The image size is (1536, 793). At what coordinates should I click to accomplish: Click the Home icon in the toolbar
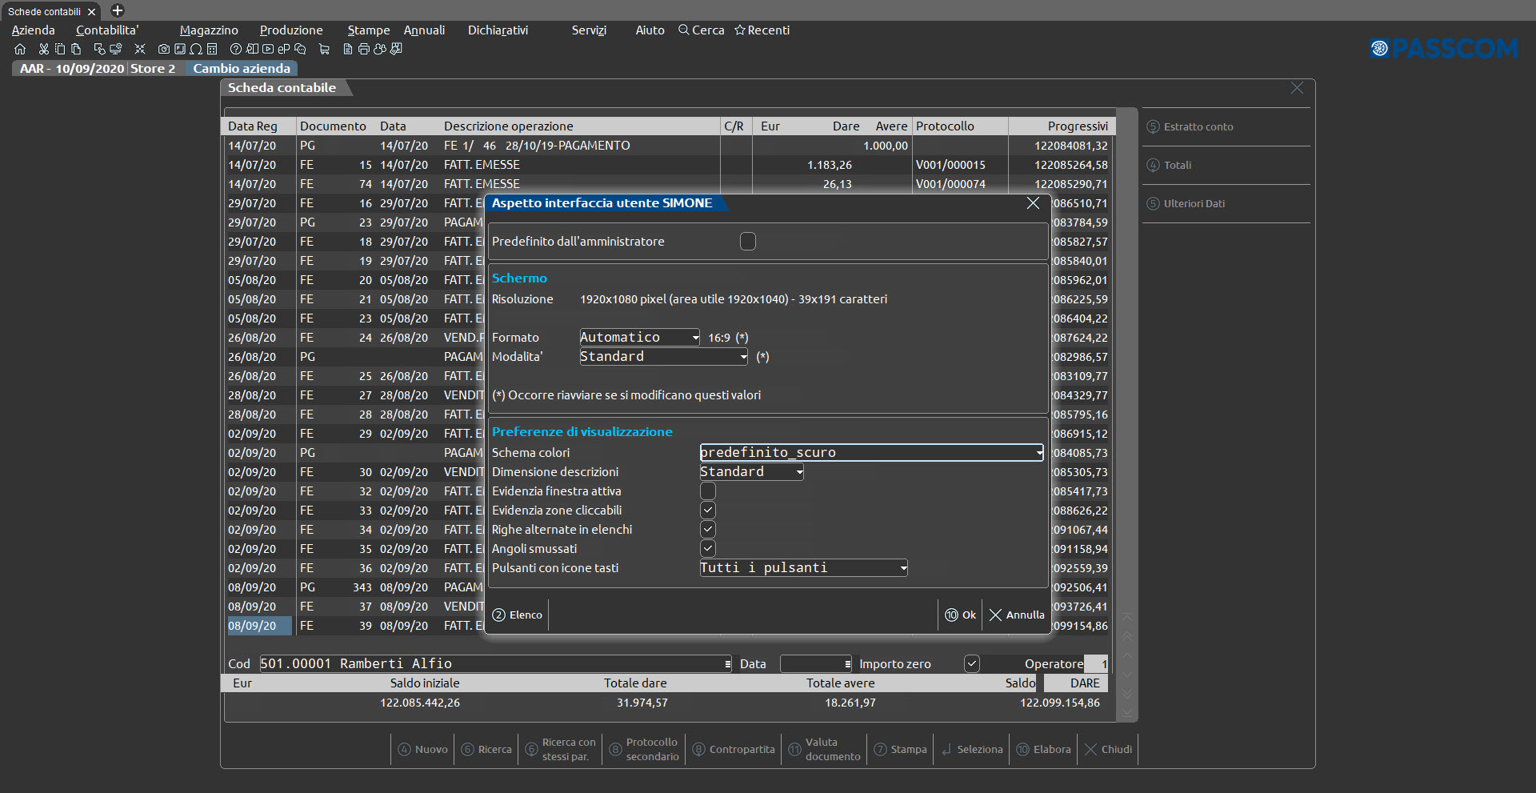(20, 50)
